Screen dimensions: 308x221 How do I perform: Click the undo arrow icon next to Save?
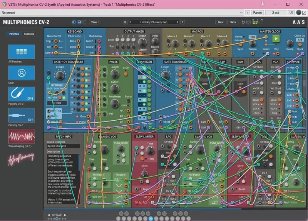(x=243, y=22)
